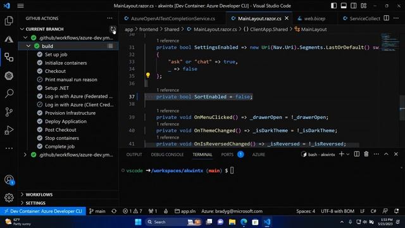
Task: Click the frontend breadcrumb segment
Action: click(x=149, y=30)
